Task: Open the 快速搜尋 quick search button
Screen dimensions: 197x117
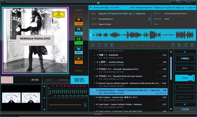Action: (x=185, y=109)
